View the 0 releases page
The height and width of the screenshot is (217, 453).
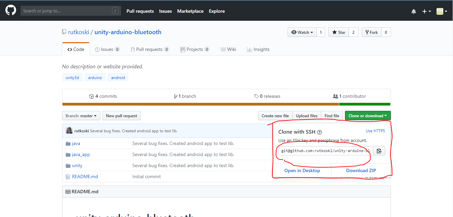(267, 96)
